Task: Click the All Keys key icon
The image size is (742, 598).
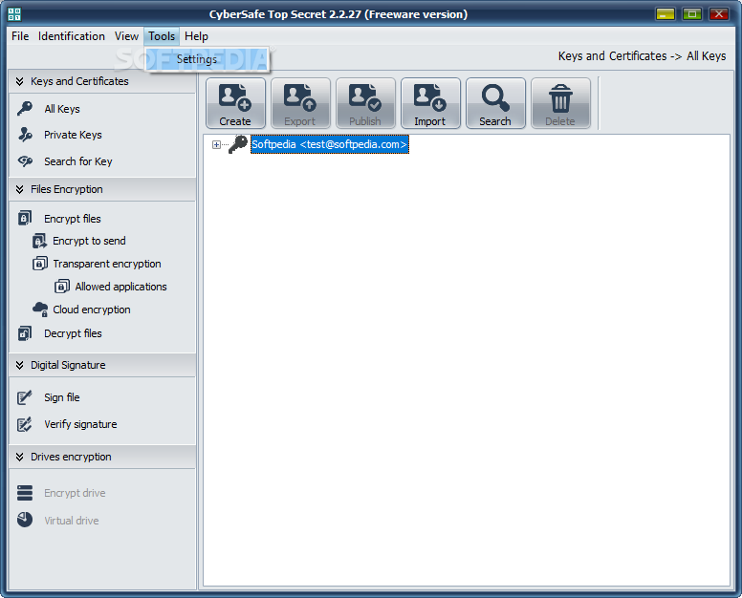Action: (x=25, y=109)
